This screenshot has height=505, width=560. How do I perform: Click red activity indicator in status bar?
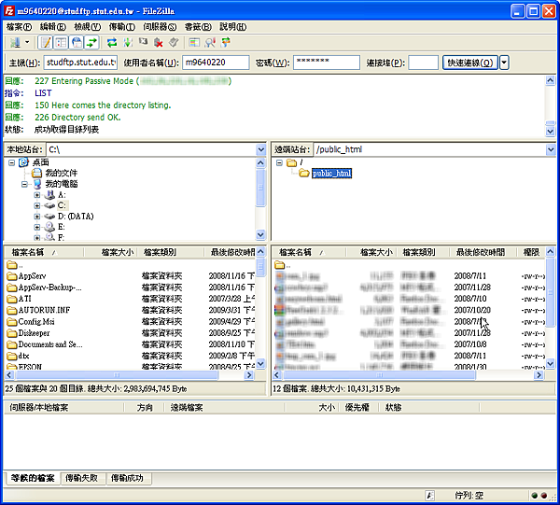544,496
